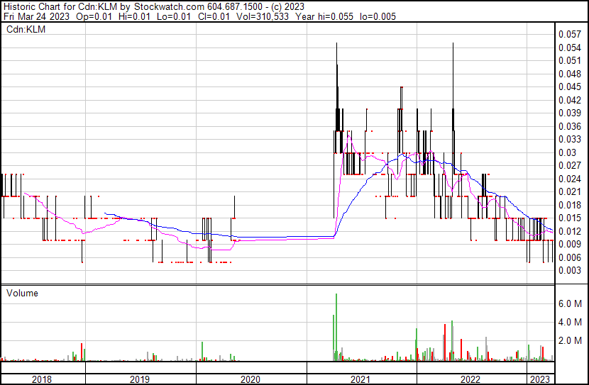
Task: Select the 2023 year label on the time axis
Action: coord(541,379)
